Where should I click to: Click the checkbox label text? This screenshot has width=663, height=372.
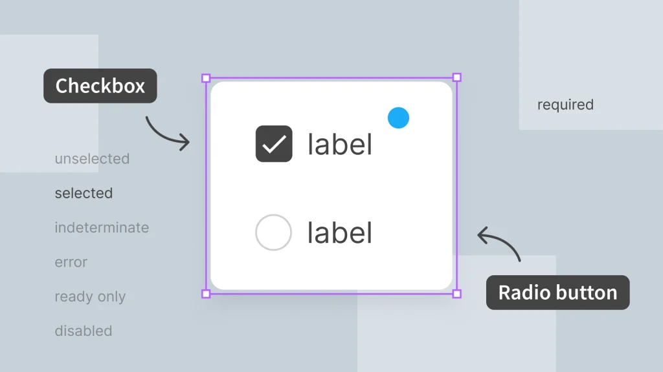click(339, 143)
